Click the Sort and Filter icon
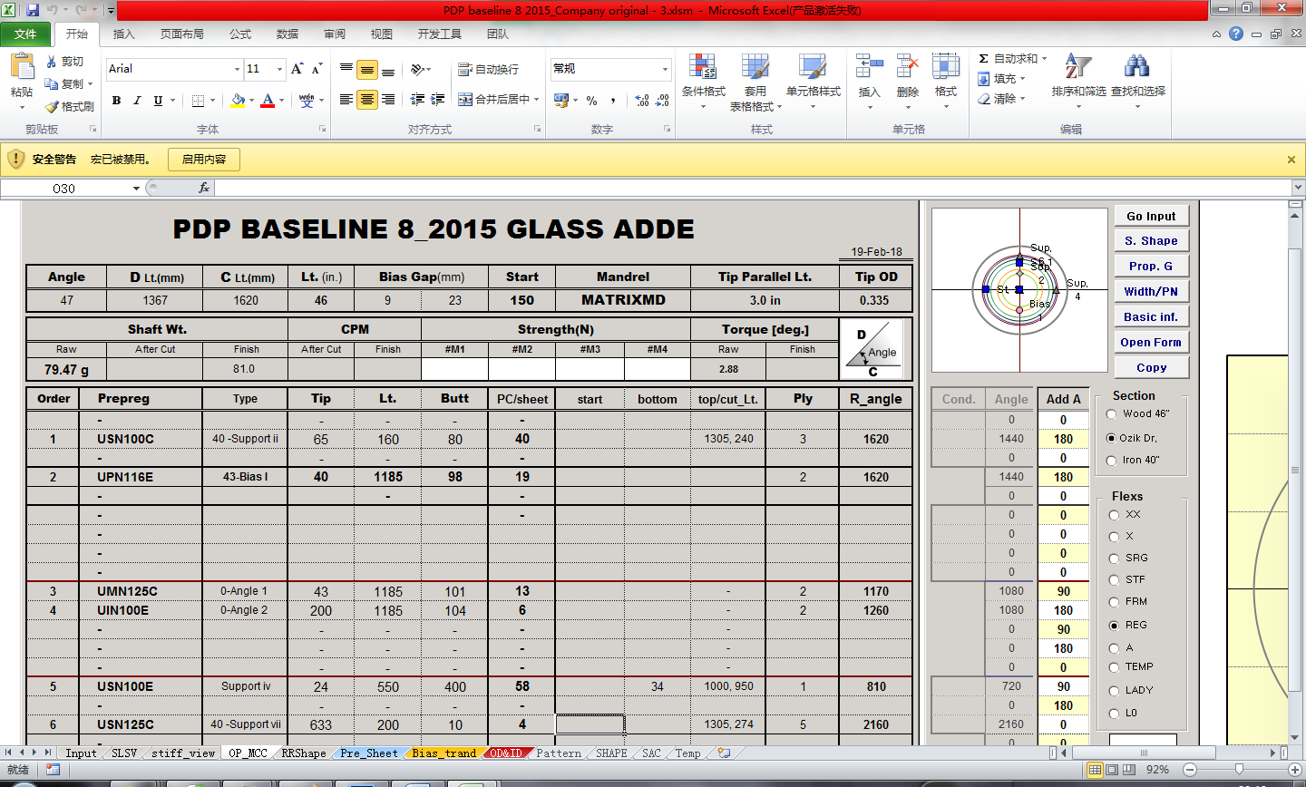 pyautogui.click(x=1077, y=68)
